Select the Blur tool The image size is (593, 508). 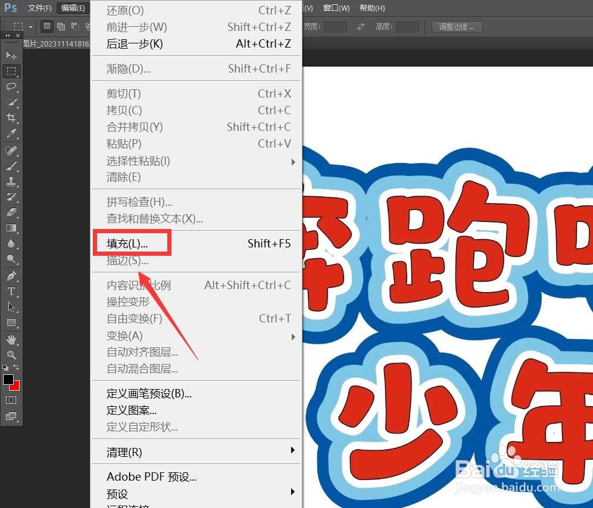11,243
